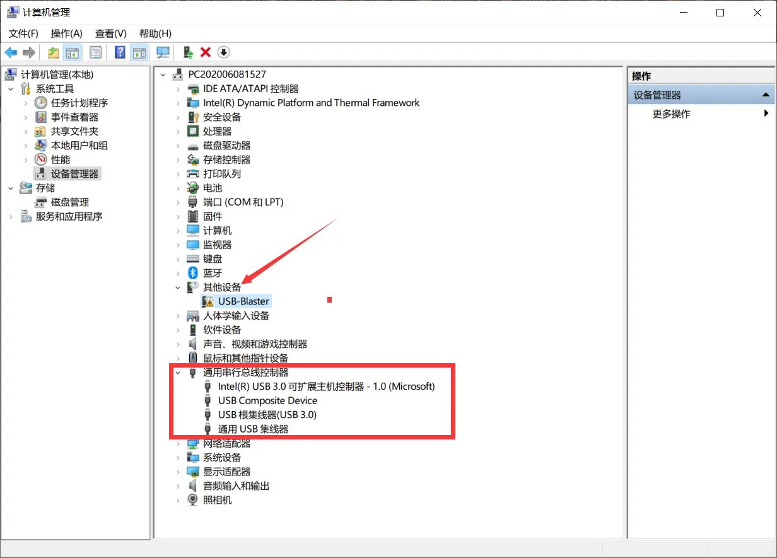Click the disk icon beside 磁盘管理

point(40,202)
